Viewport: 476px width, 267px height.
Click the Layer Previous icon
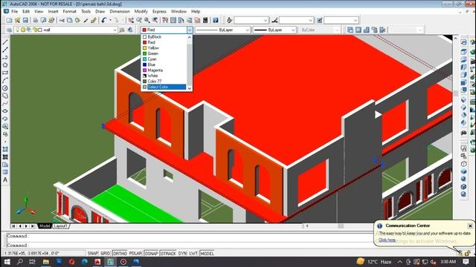click(130, 30)
